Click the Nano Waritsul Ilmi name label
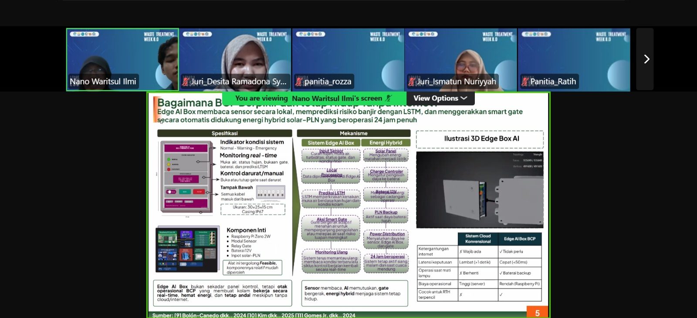The image size is (697, 318). [x=103, y=81]
